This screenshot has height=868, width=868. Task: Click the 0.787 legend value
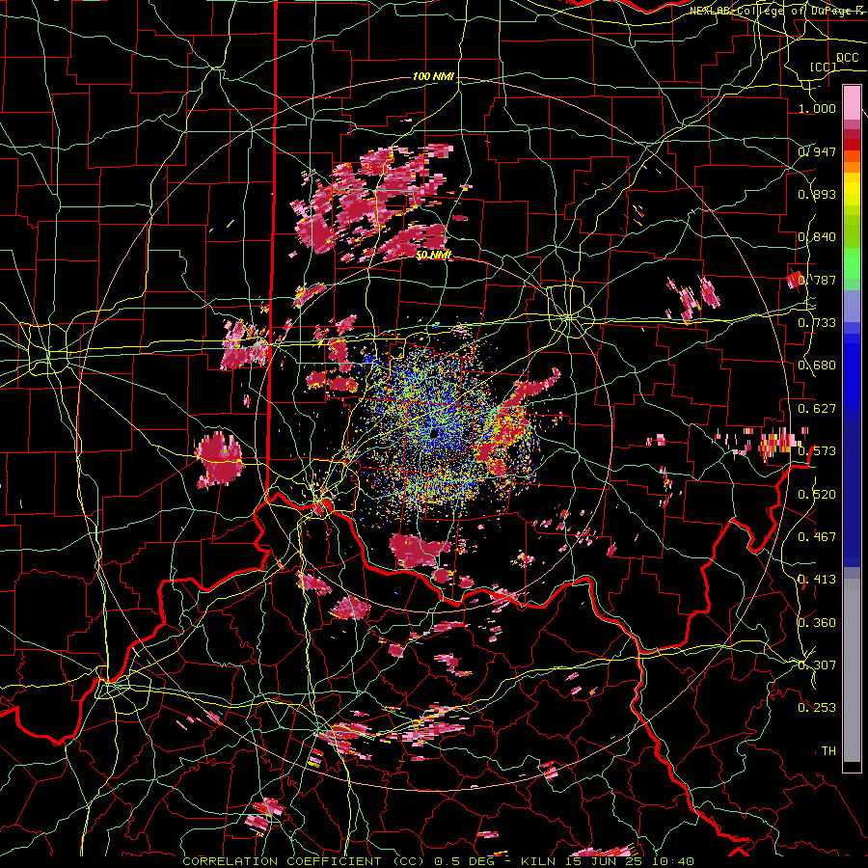[x=817, y=280]
